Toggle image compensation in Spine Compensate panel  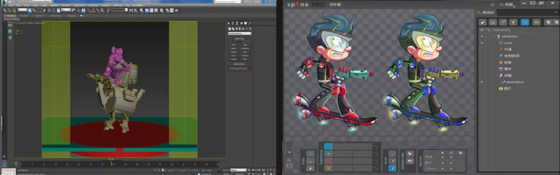(x=410, y=161)
